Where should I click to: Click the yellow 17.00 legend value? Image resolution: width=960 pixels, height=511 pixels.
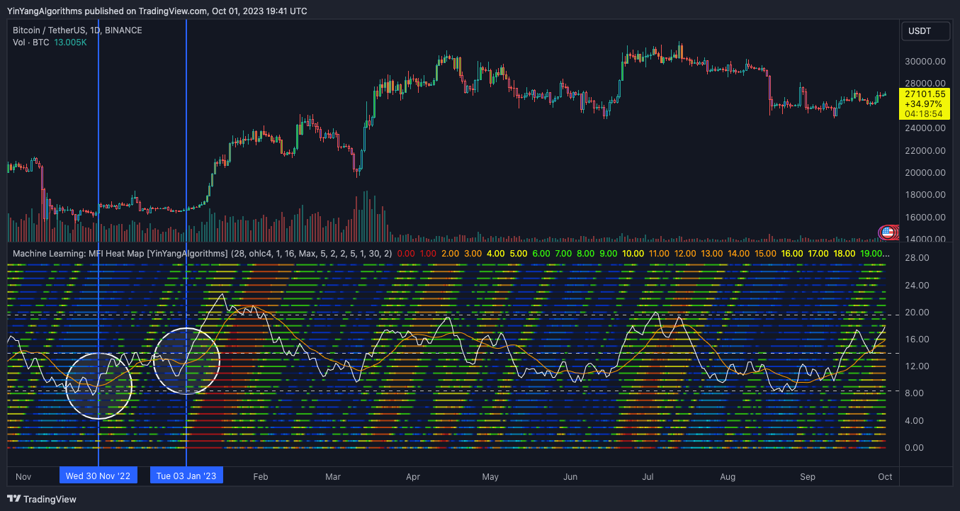[x=818, y=253]
